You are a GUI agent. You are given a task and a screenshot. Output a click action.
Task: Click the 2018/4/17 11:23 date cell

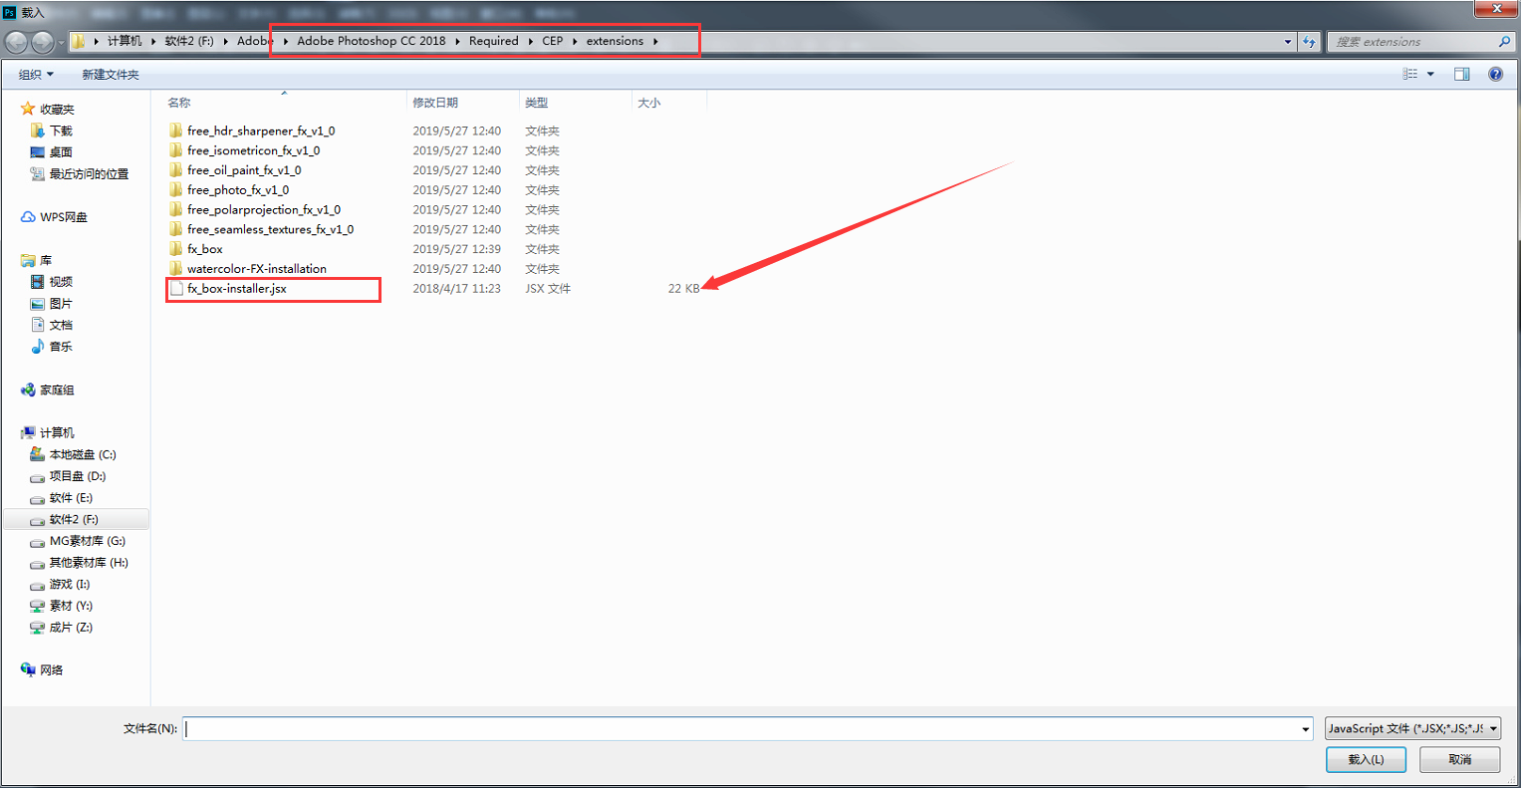[457, 289]
